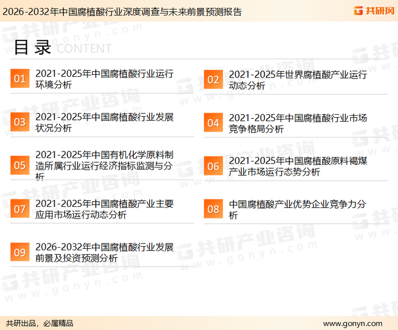The width and height of the screenshot is (398, 330).
Task: Click the 目录 heading
Action: pyautogui.click(x=32, y=47)
